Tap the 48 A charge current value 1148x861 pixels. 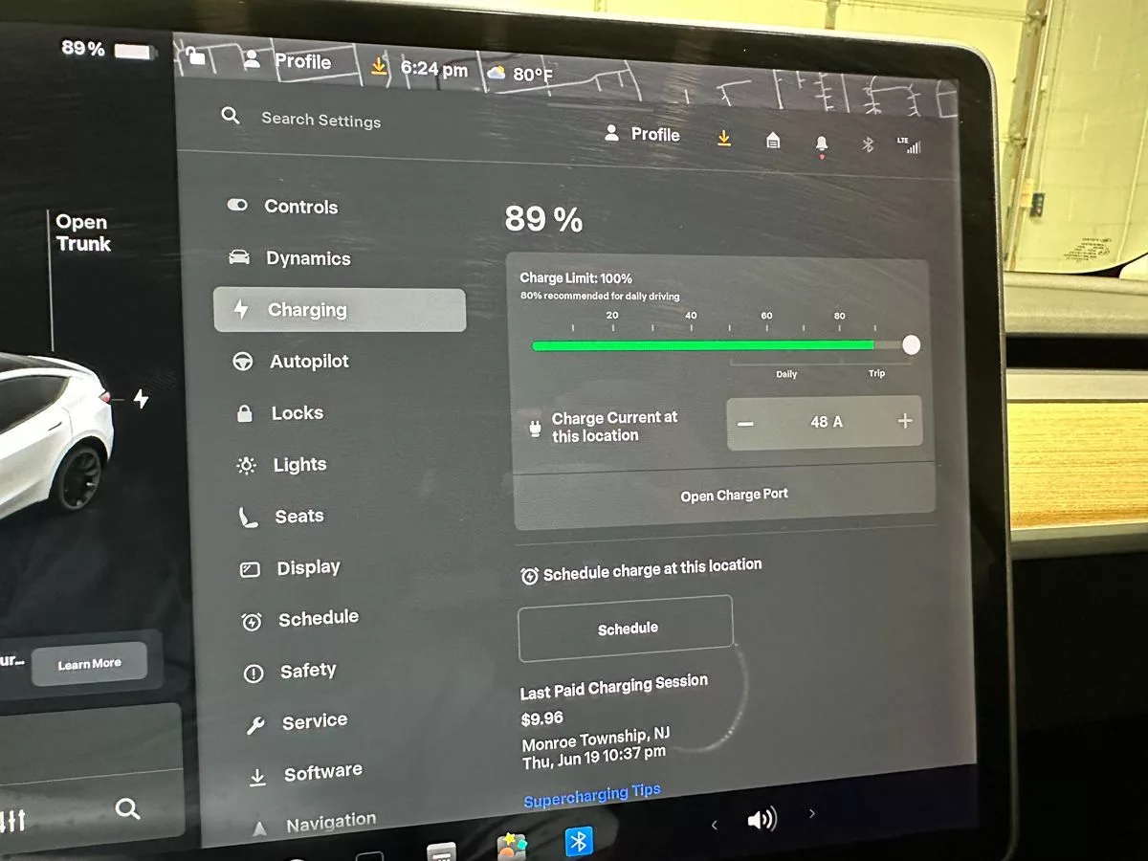[827, 422]
